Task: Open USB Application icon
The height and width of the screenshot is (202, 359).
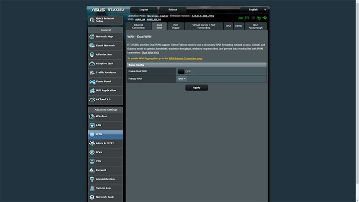Action: coord(92,90)
